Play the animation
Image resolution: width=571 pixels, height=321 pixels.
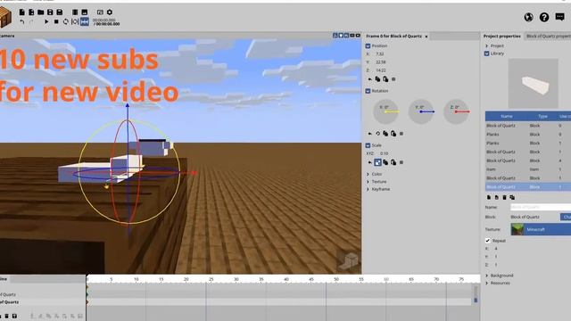[x=46, y=21]
